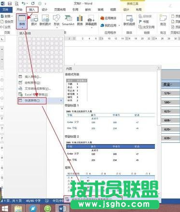Insert an online picture (联机图片)
Image resolution: width=180 pixels, height=212 pixels.
[45, 20]
